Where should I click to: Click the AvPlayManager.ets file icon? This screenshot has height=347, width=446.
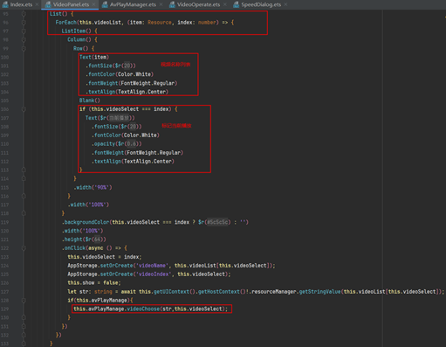(x=105, y=4)
